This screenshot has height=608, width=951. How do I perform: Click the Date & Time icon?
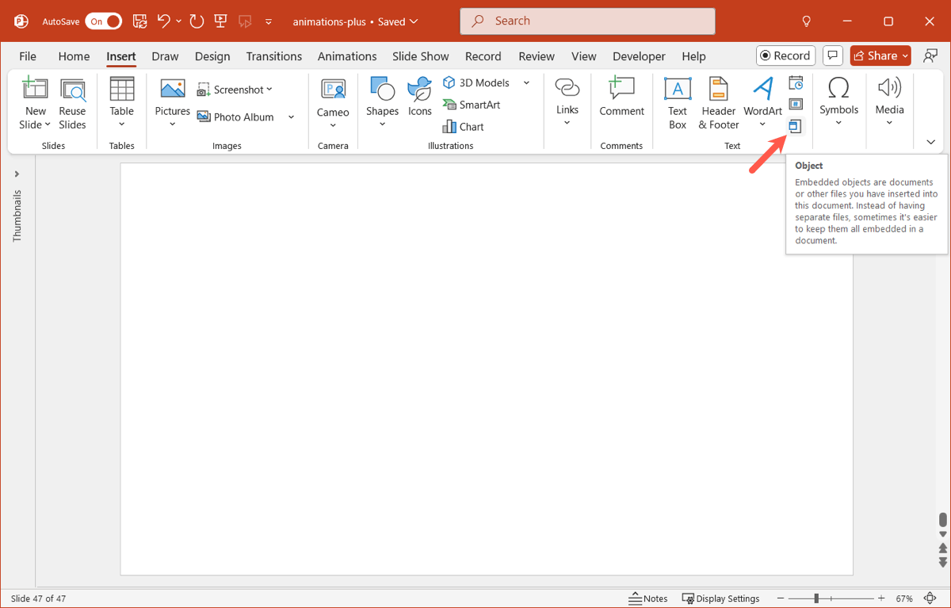[796, 82]
